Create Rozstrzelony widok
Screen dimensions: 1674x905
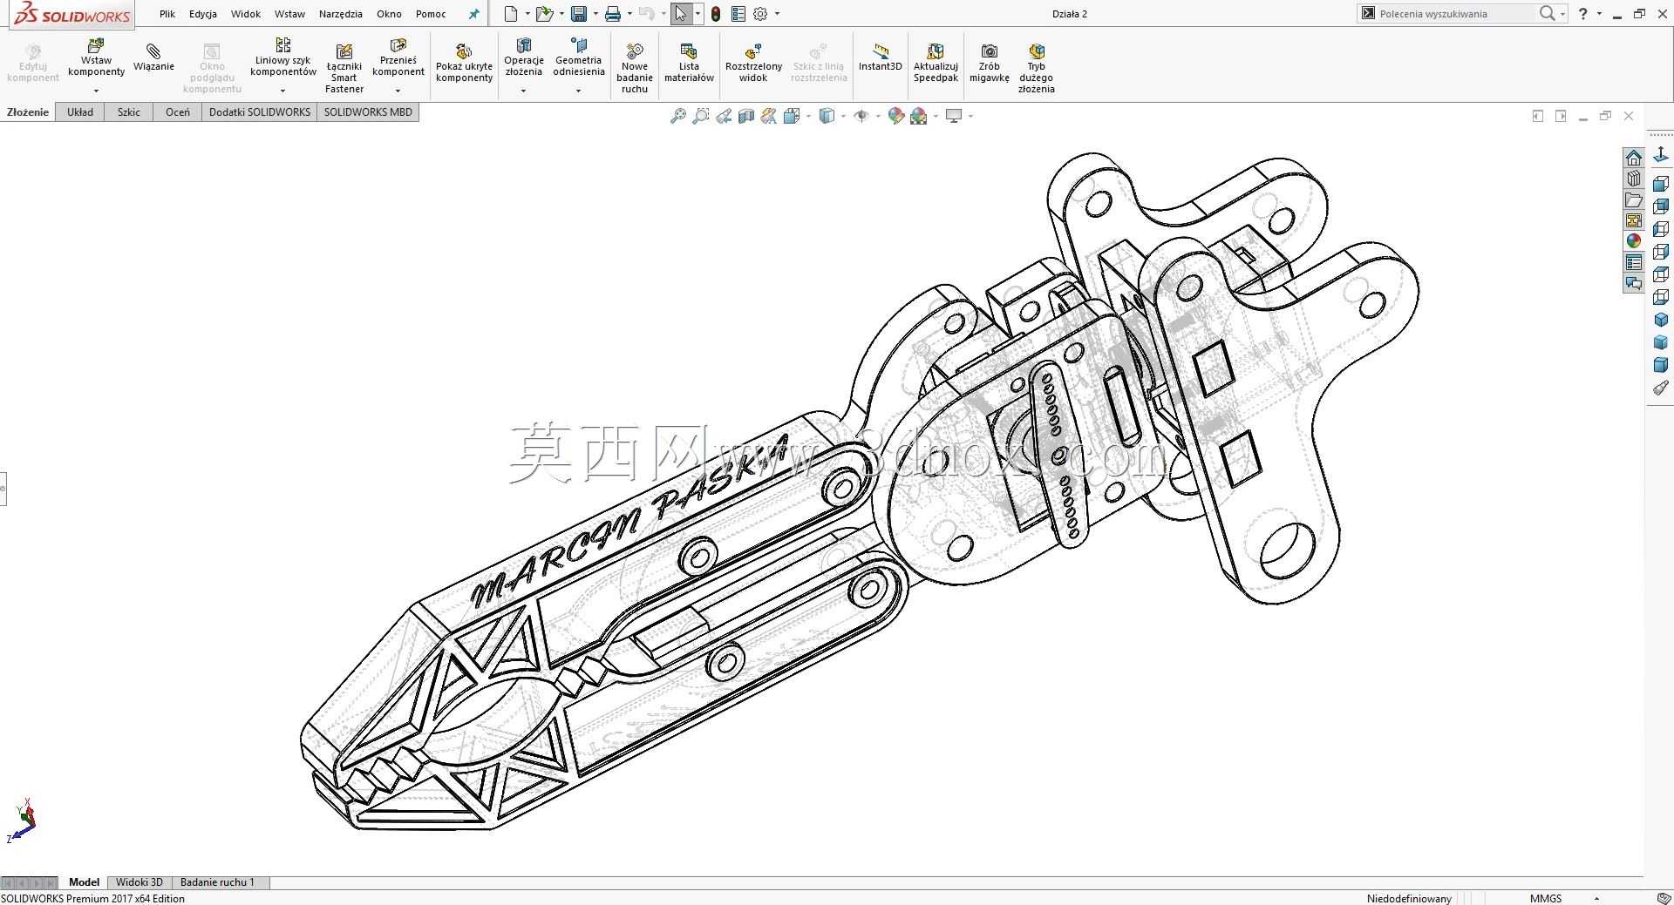[x=753, y=63]
